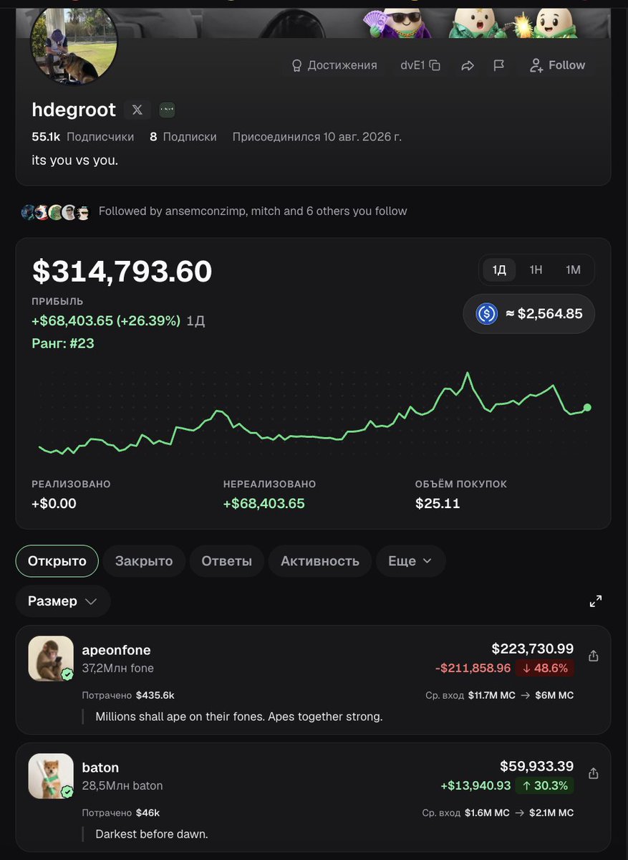Click the +$68,403.65 (+26.39%) profit text
628x860 pixels.
106,320
